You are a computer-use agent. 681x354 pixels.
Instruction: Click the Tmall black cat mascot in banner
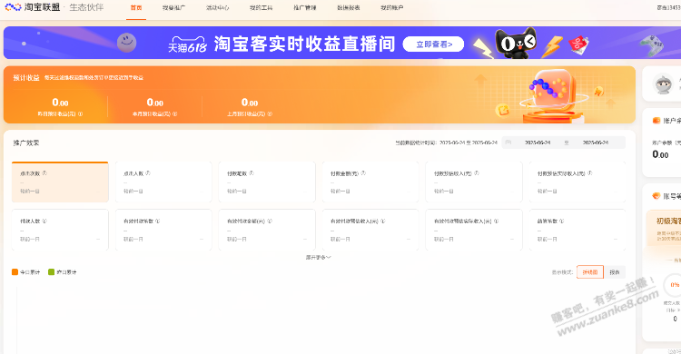(x=515, y=43)
